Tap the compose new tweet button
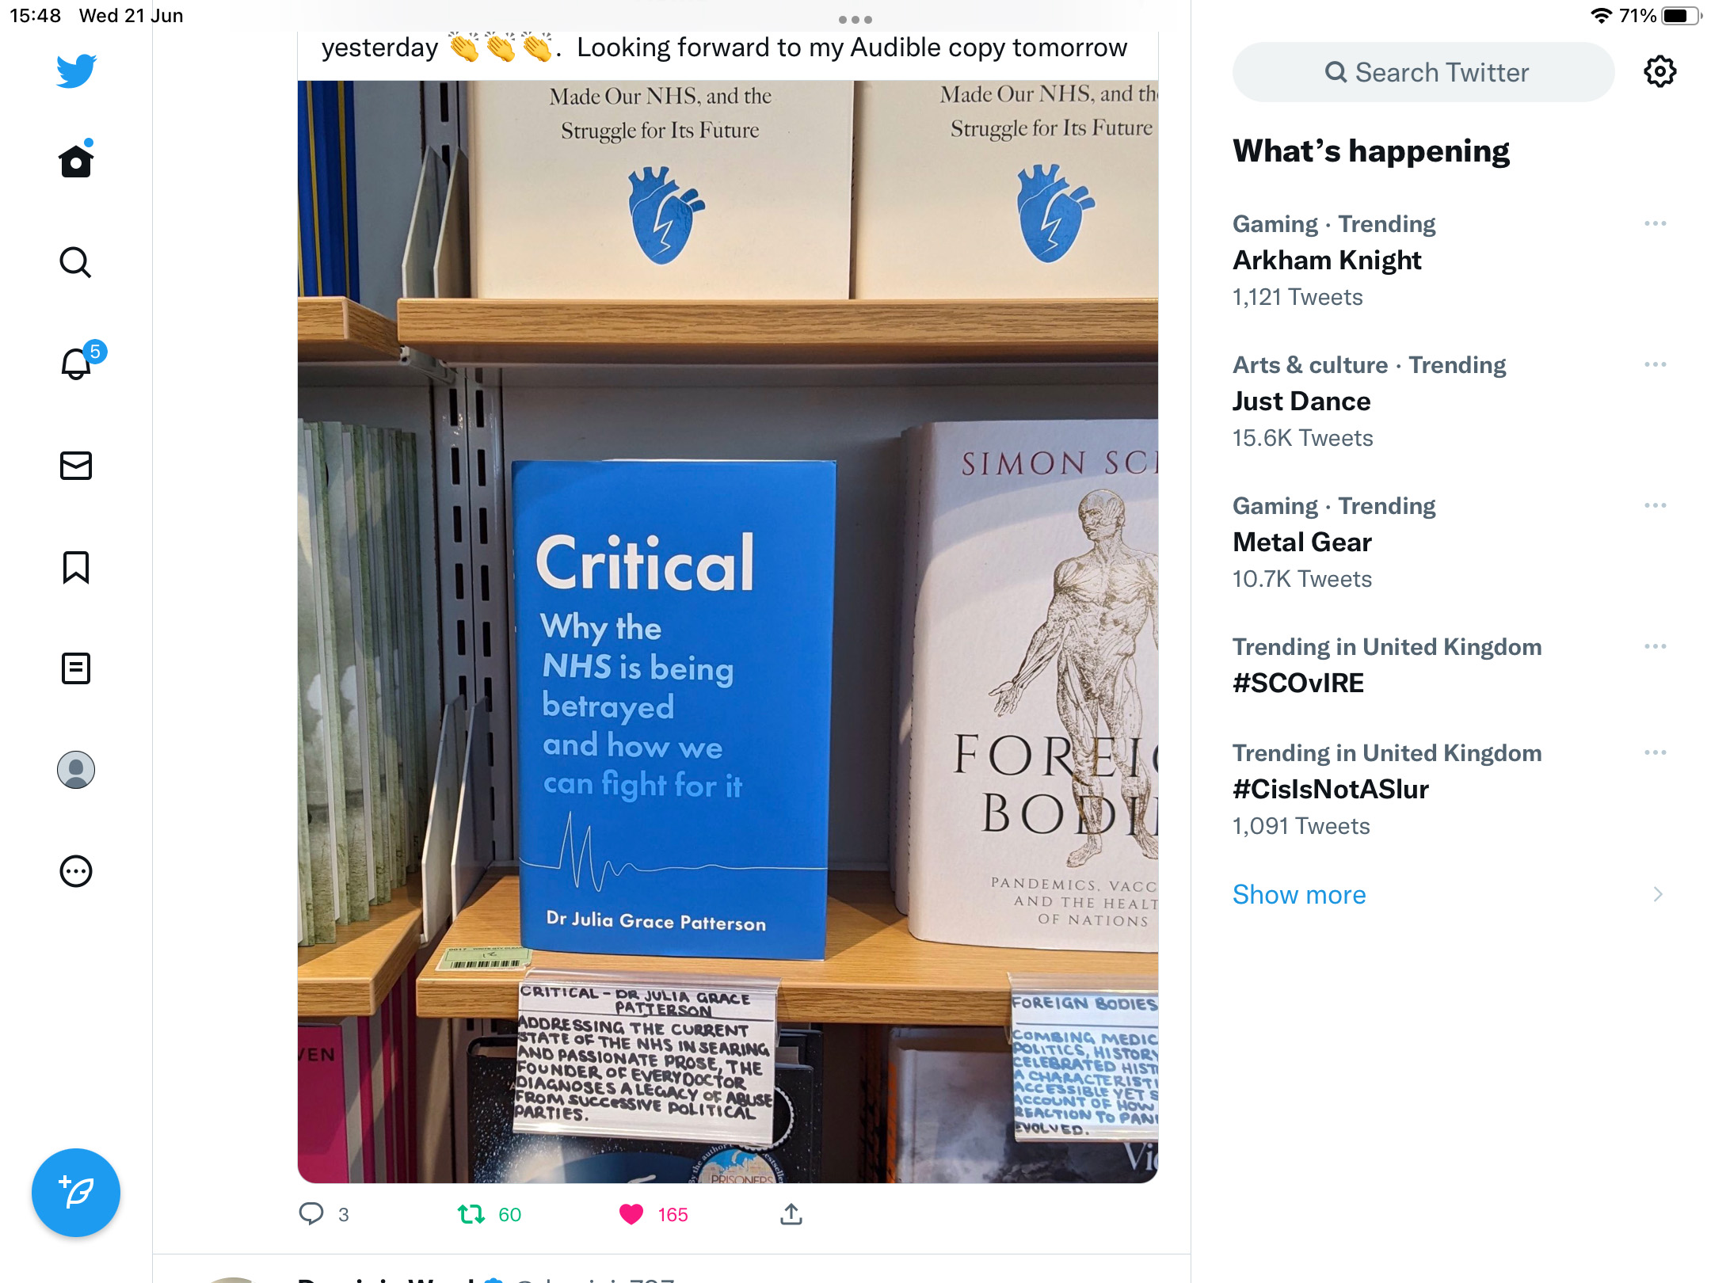The image size is (1711, 1283). pyautogui.click(x=76, y=1192)
